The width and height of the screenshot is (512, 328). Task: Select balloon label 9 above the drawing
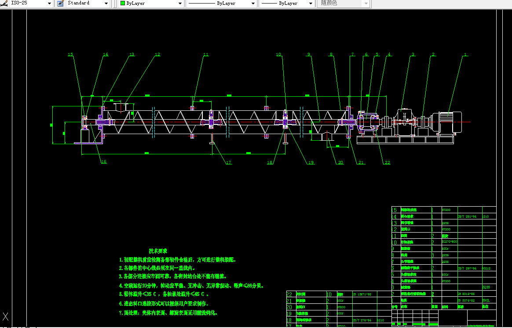309,55
